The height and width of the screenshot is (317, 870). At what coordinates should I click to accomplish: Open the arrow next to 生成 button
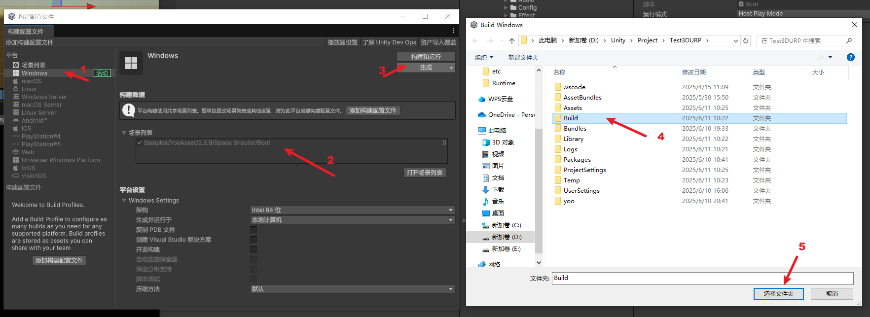point(451,68)
